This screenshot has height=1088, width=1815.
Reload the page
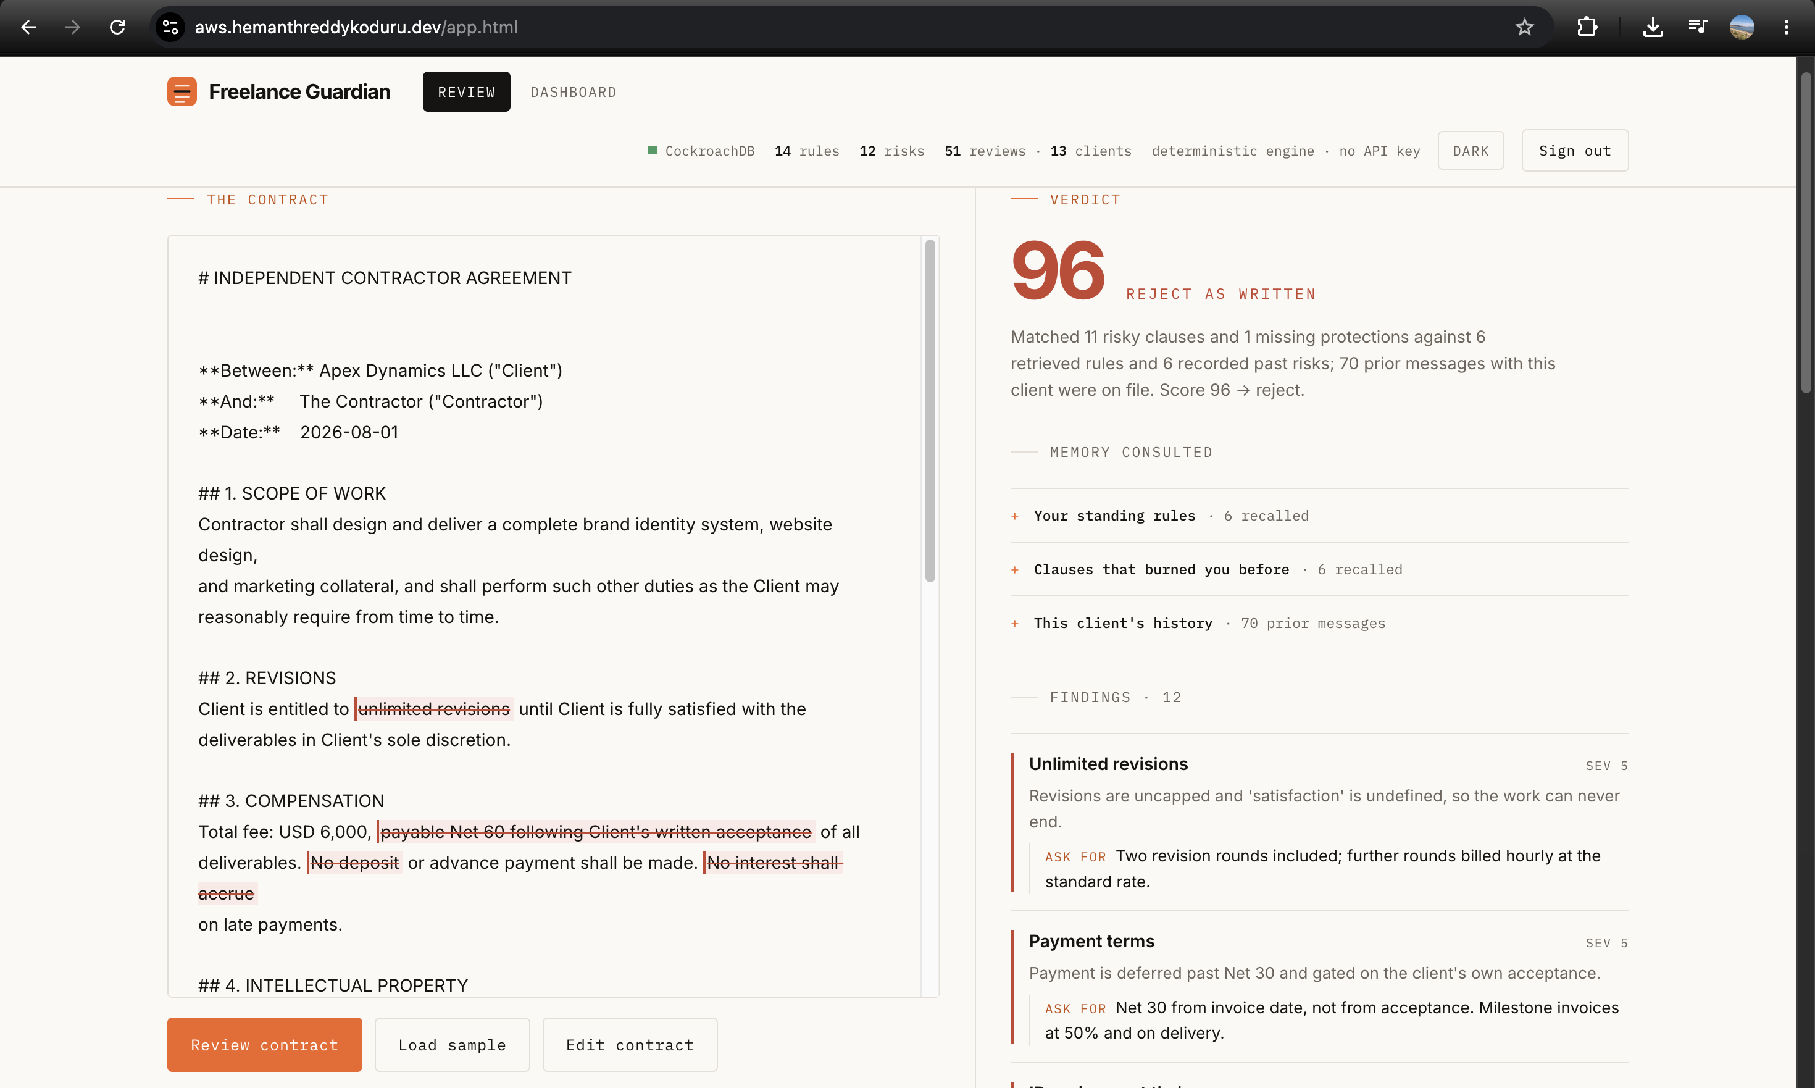click(117, 27)
